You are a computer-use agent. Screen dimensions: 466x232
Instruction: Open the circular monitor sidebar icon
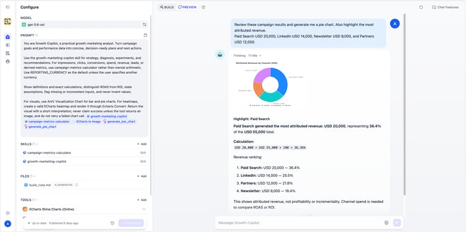[x=8, y=61]
